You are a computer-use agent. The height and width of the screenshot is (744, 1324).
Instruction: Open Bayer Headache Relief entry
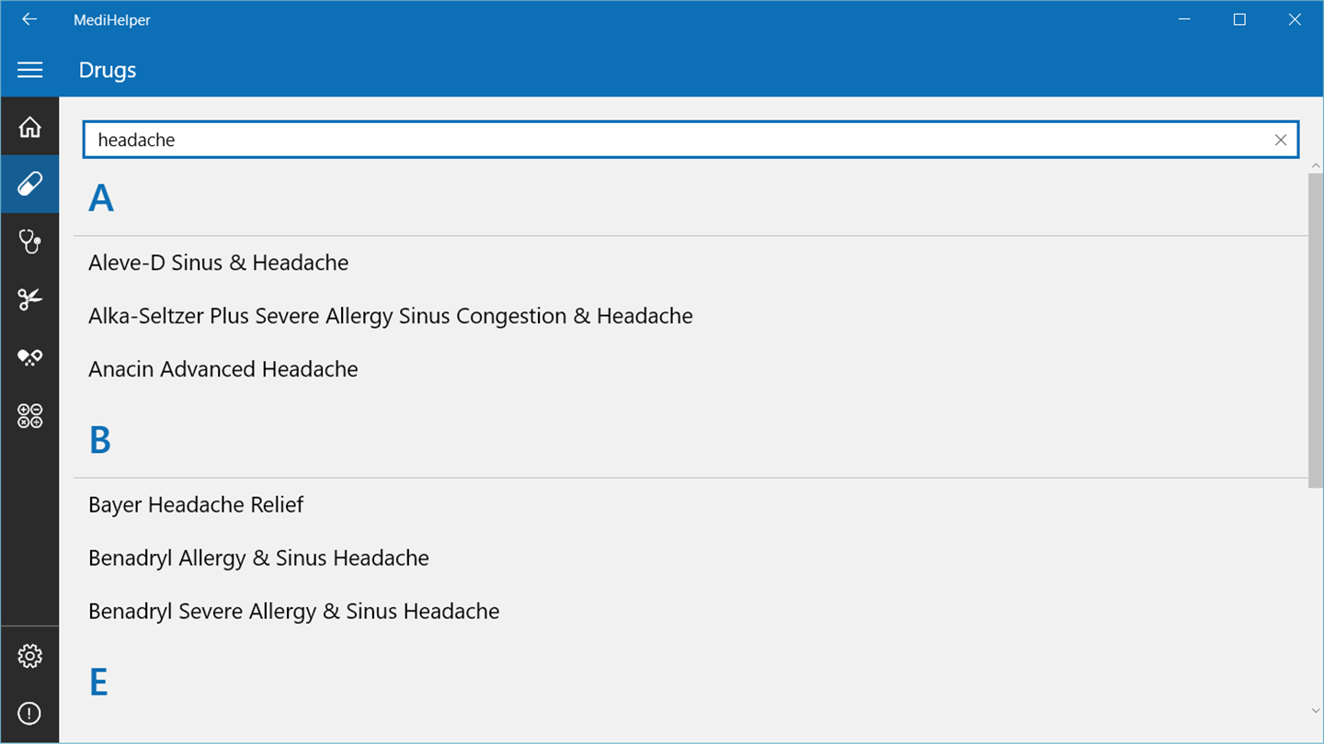(x=196, y=505)
